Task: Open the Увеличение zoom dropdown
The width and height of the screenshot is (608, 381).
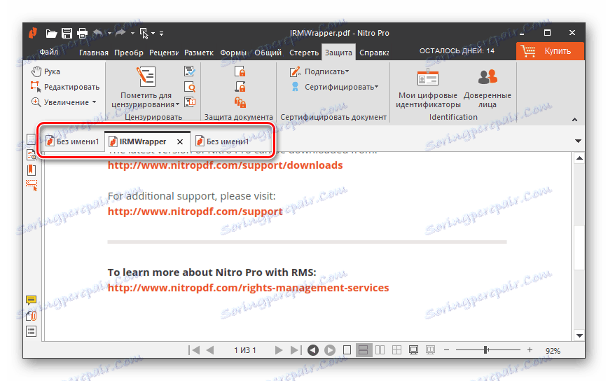Action: [64, 102]
